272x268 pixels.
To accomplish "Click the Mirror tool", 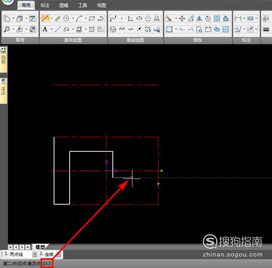I will [199, 18].
